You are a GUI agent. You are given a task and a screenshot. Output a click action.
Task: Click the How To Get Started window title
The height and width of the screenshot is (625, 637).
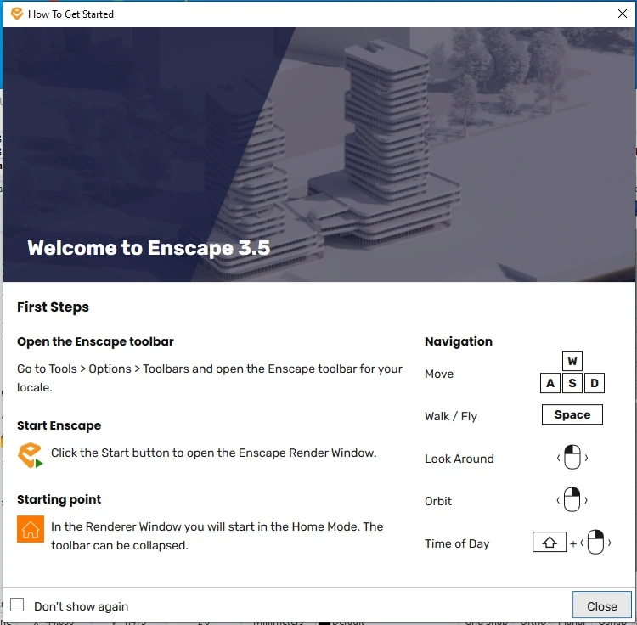tap(70, 14)
